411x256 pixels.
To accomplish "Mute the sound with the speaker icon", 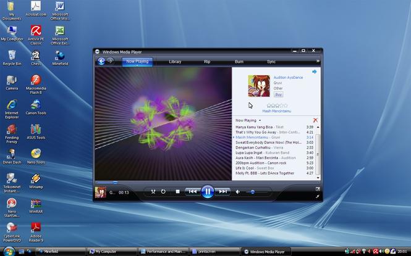I will (x=238, y=192).
